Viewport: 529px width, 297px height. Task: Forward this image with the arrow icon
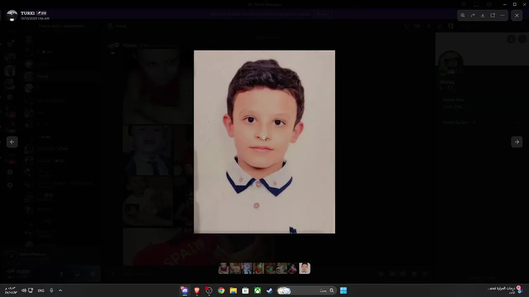473,15
